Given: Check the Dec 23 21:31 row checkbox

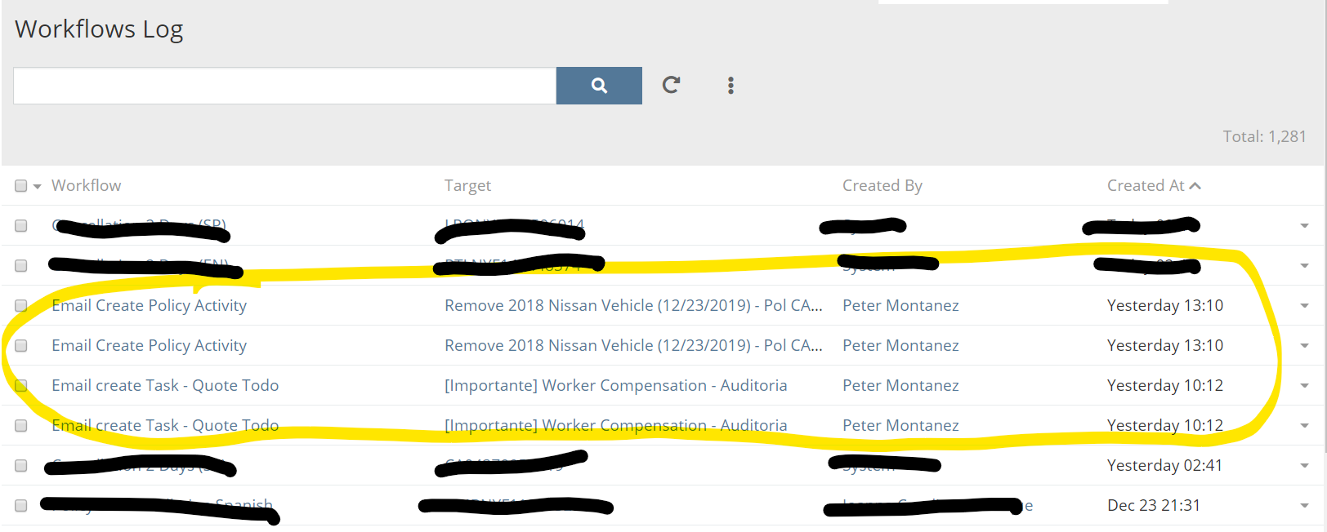Looking at the screenshot, I should tap(21, 506).
